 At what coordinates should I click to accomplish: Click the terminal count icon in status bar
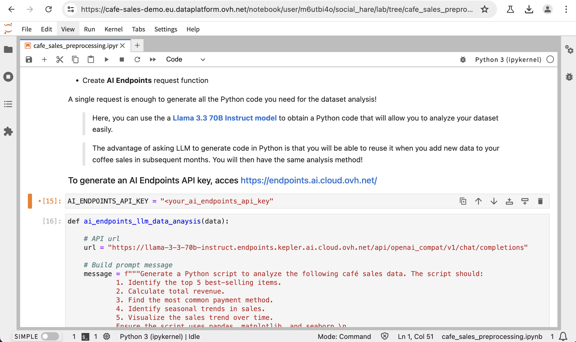point(85,336)
